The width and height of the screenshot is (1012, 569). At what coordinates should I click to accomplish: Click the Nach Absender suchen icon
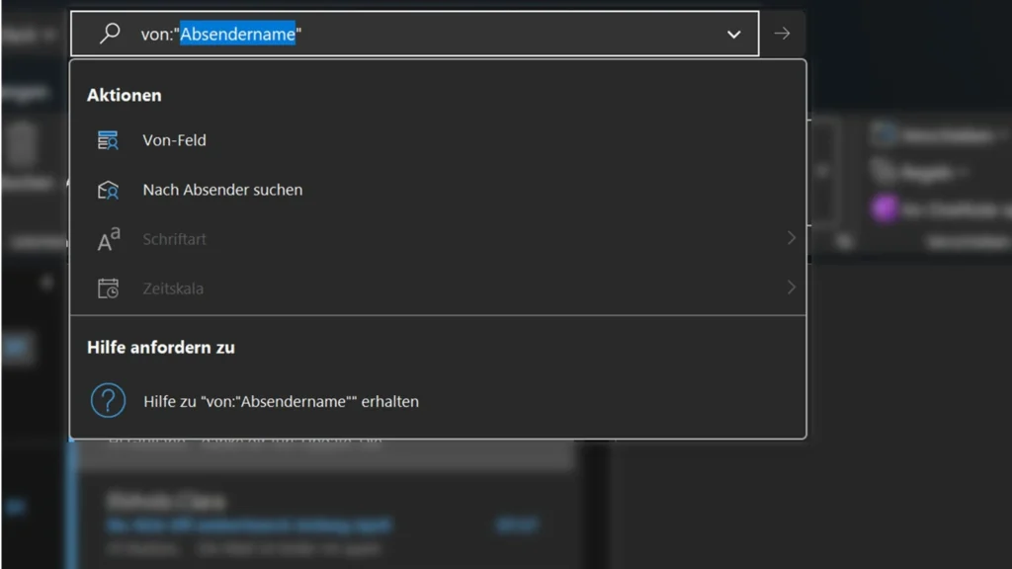point(109,189)
